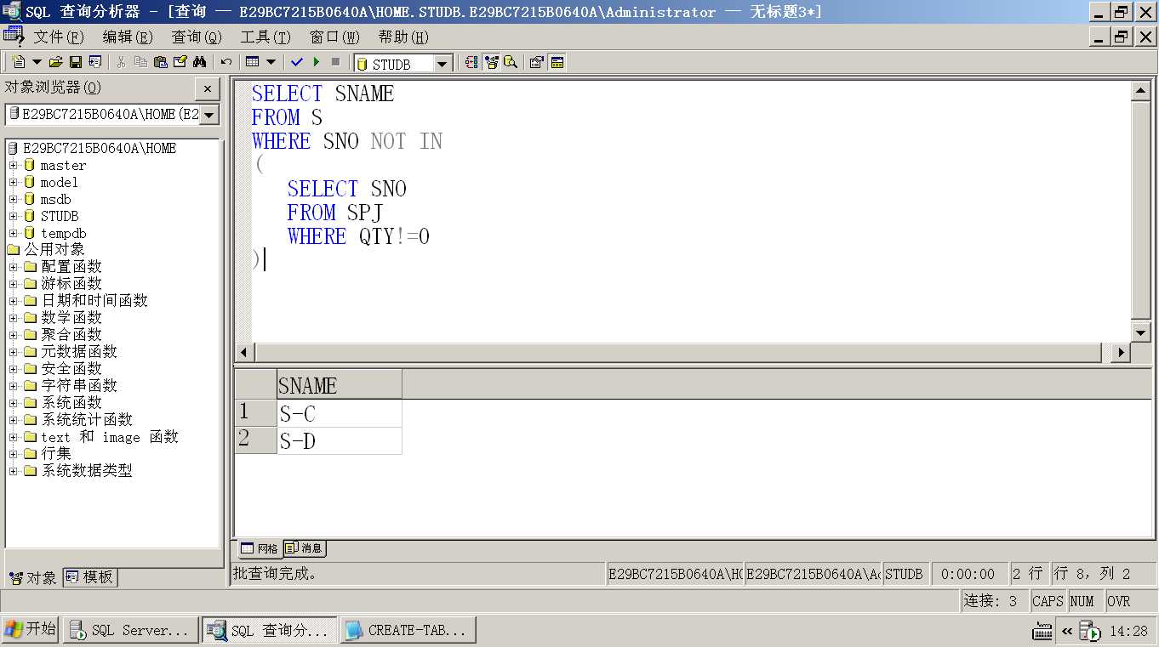1159x647 pixels.
Task: Select the 字符串函数 folder
Action: tap(79, 386)
